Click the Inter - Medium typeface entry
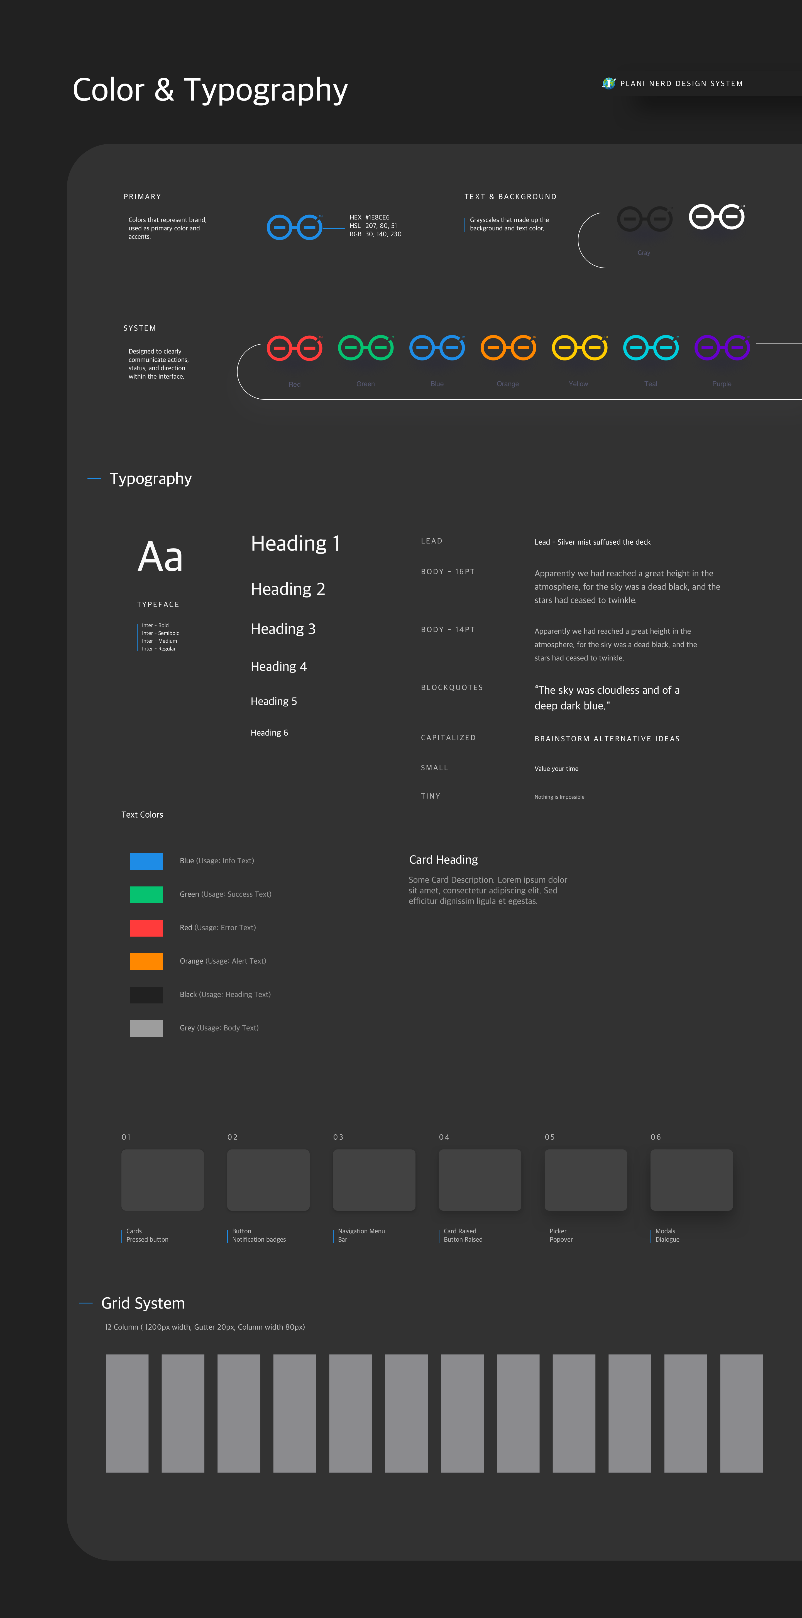This screenshot has width=802, height=1618. pos(160,641)
